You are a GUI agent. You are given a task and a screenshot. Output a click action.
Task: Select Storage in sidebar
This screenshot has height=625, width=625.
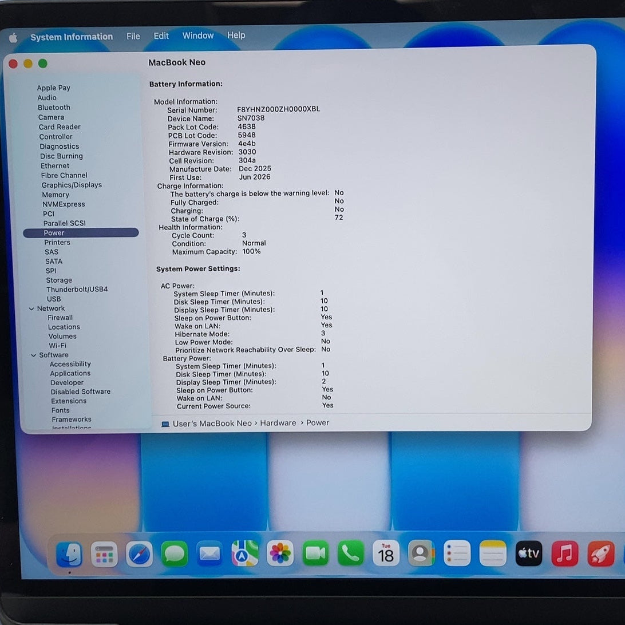coord(59,280)
